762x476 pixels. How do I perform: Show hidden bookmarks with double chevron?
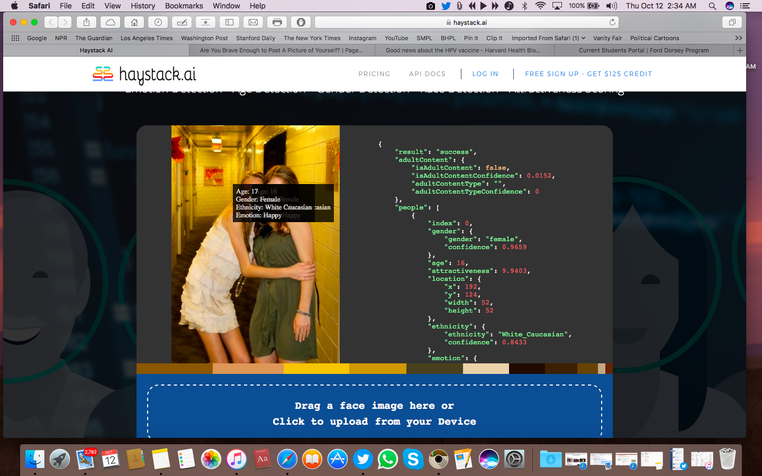pos(738,38)
